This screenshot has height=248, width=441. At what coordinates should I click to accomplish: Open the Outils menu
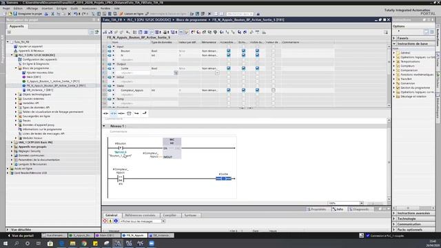coord(74,8)
